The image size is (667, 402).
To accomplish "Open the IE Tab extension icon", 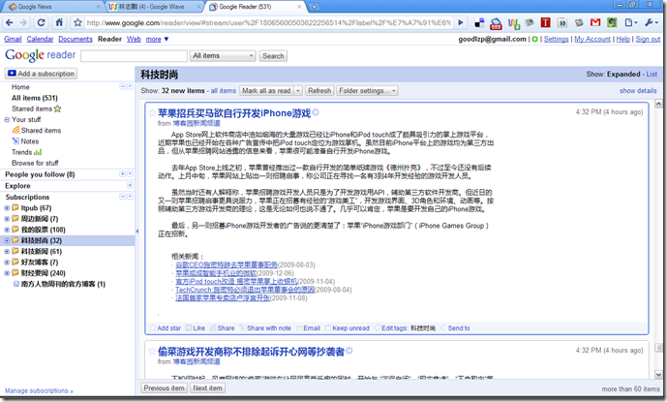I will pyautogui.click(x=561, y=22).
